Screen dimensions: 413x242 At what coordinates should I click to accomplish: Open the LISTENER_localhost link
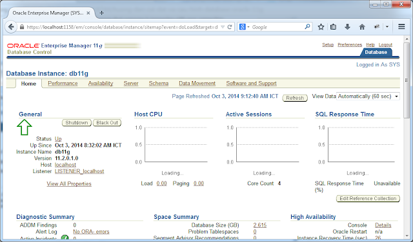pyautogui.click(x=79, y=171)
